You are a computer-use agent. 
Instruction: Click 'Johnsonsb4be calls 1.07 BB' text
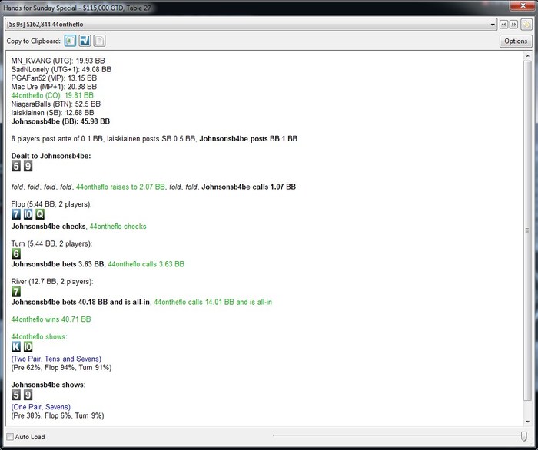point(249,187)
